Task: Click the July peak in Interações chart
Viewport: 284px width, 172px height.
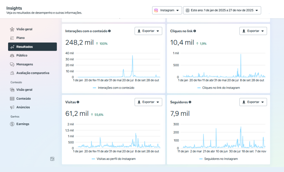Action: [133, 56]
